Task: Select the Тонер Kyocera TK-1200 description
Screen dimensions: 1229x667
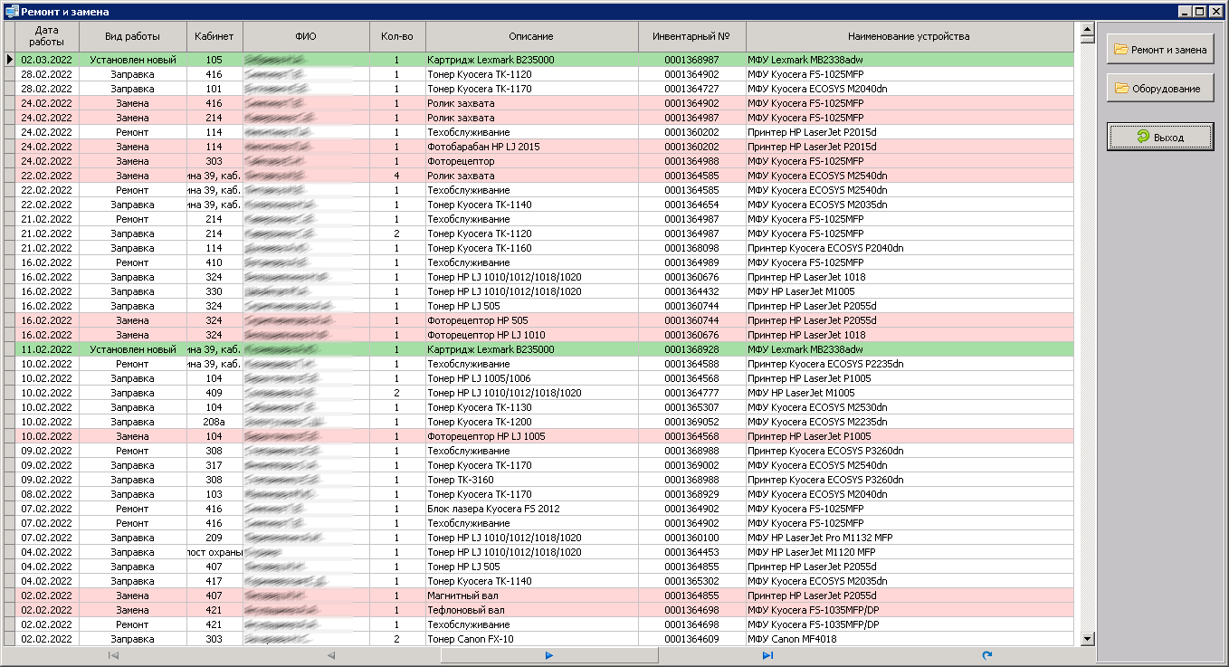Action: (x=531, y=422)
